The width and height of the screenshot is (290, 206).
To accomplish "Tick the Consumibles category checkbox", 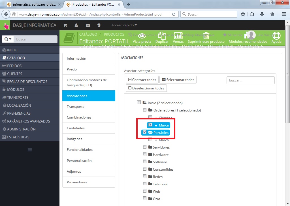I will tap(145, 169).
